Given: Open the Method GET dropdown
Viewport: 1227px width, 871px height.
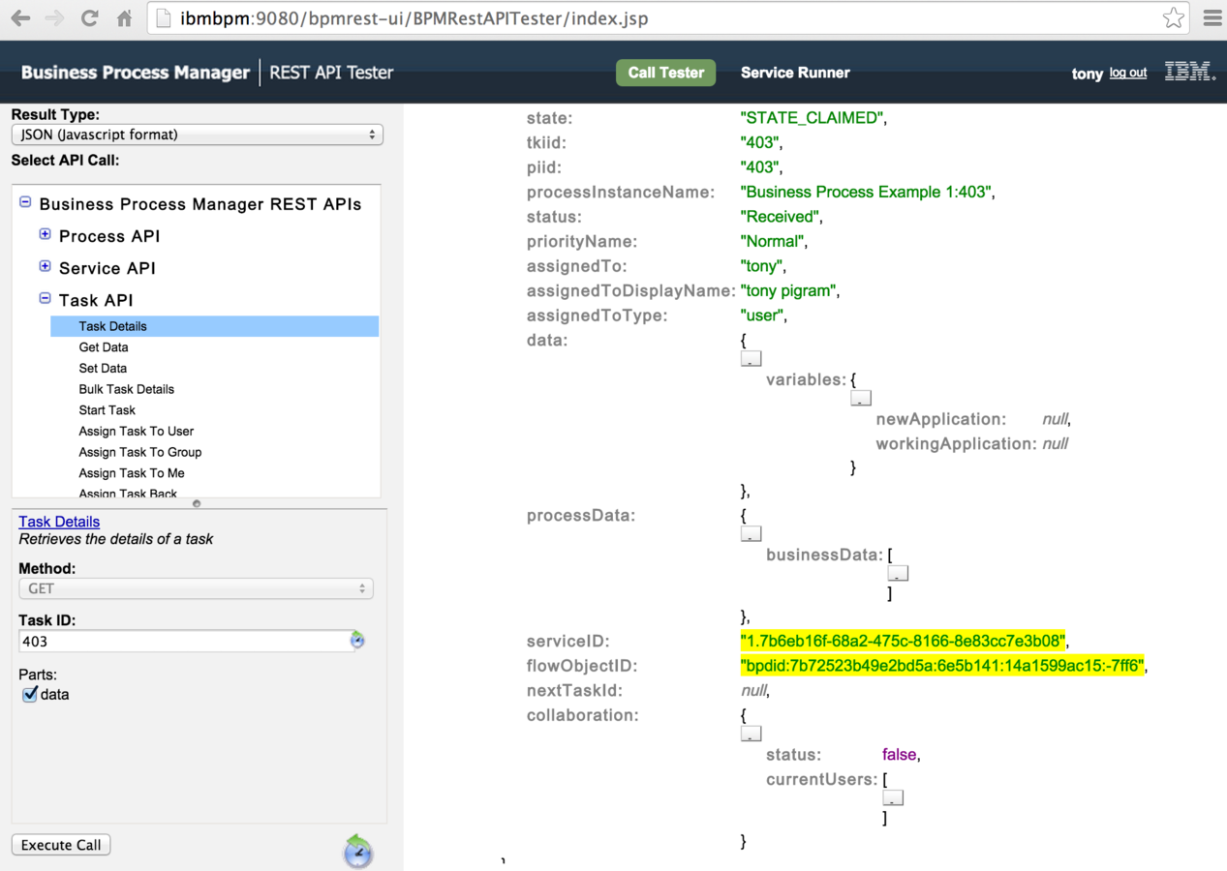Looking at the screenshot, I should point(196,588).
